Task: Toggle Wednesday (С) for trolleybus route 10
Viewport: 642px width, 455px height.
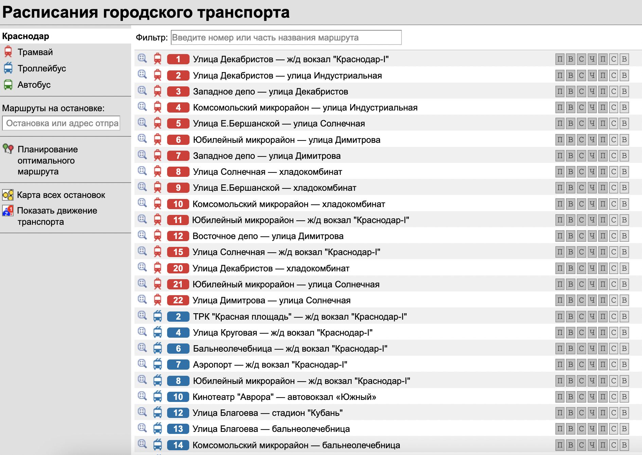Action: [582, 397]
